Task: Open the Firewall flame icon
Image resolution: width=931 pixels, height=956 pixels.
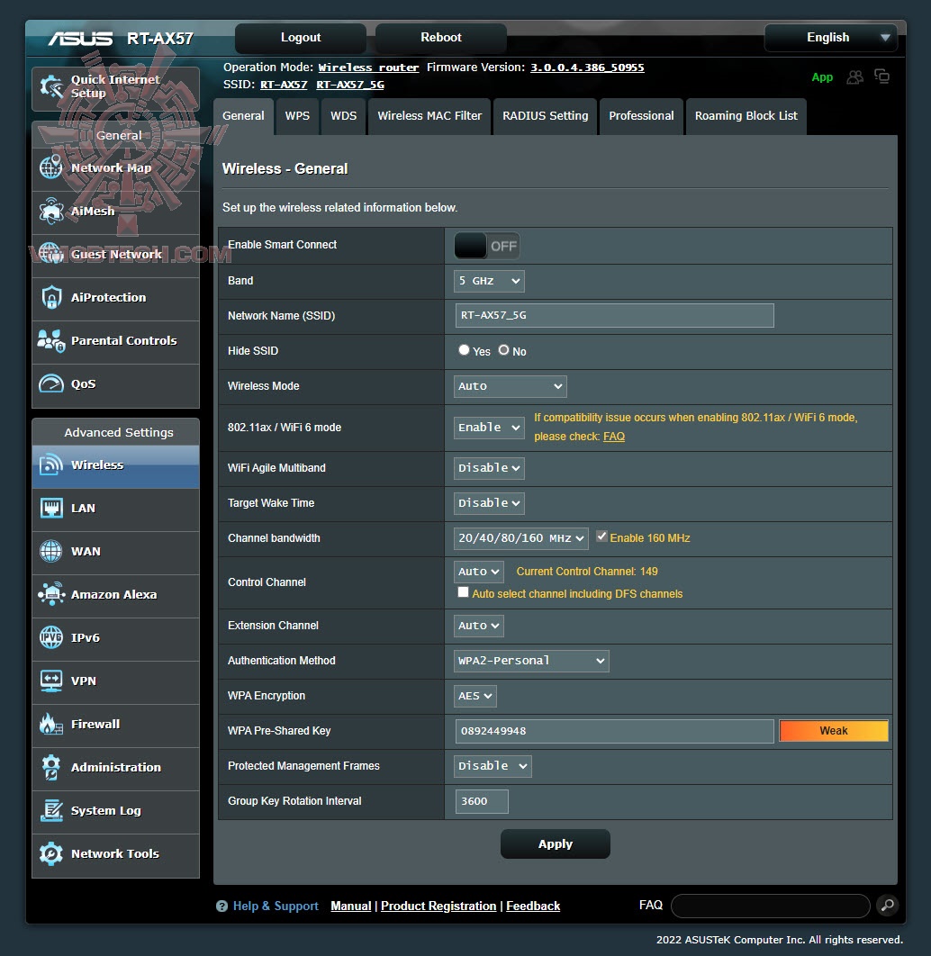Action: (x=51, y=725)
